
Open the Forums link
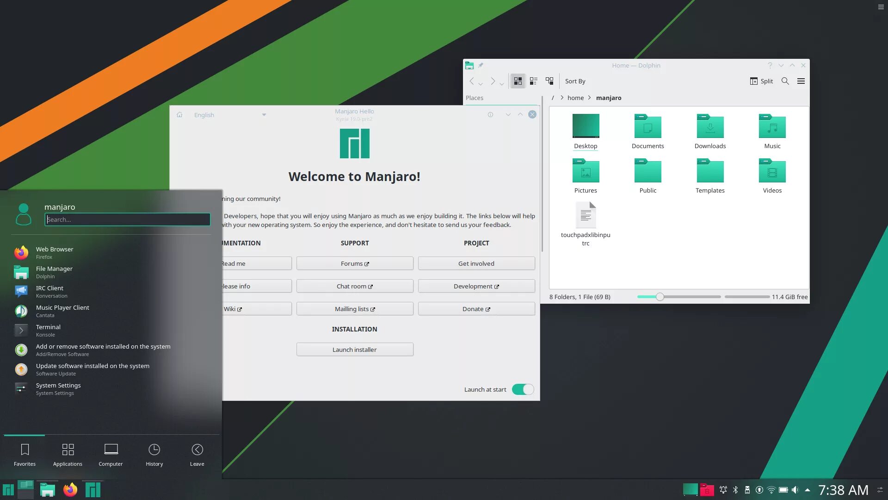354,262
